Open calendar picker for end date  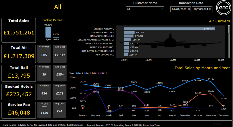(210, 9)
